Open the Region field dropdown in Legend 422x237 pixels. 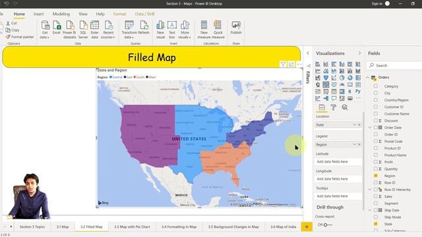(355, 145)
